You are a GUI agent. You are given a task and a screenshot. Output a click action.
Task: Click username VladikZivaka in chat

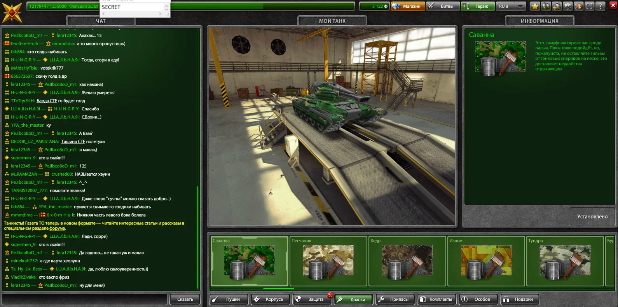tap(23, 277)
